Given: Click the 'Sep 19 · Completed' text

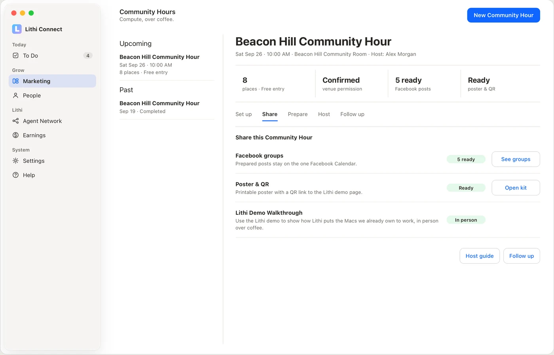Looking at the screenshot, I should point(142,111).
